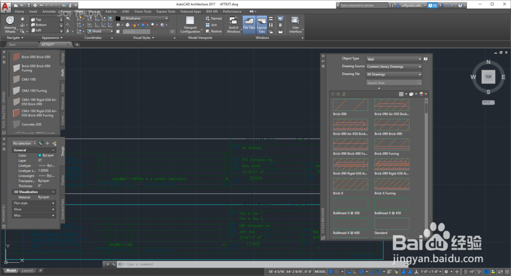Viewport: 511px width, 276px height.
Task: Select the Brick-X Furring style thumbnail
Action: 392,184
